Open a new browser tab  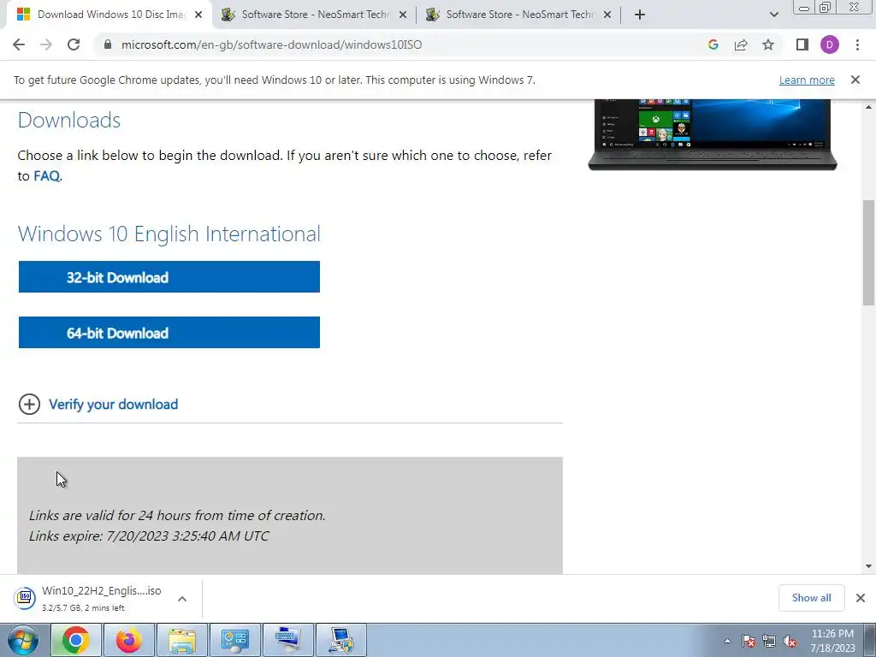pyautogui.click(x=640, y=15)
